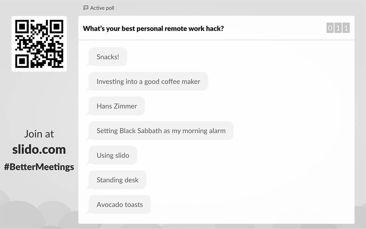Click the "Investing into a good coffee maker" response
Viewport: 366px width, 229px height.
148,81
